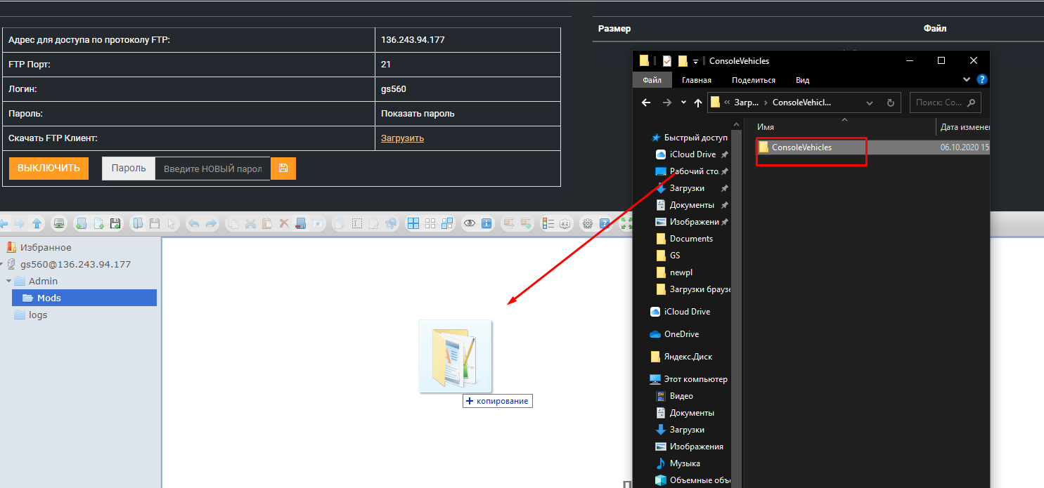Open the address bar history dropdown
Image resolution: width=1044 pixels, height=488 pixels.
point(870,103)
